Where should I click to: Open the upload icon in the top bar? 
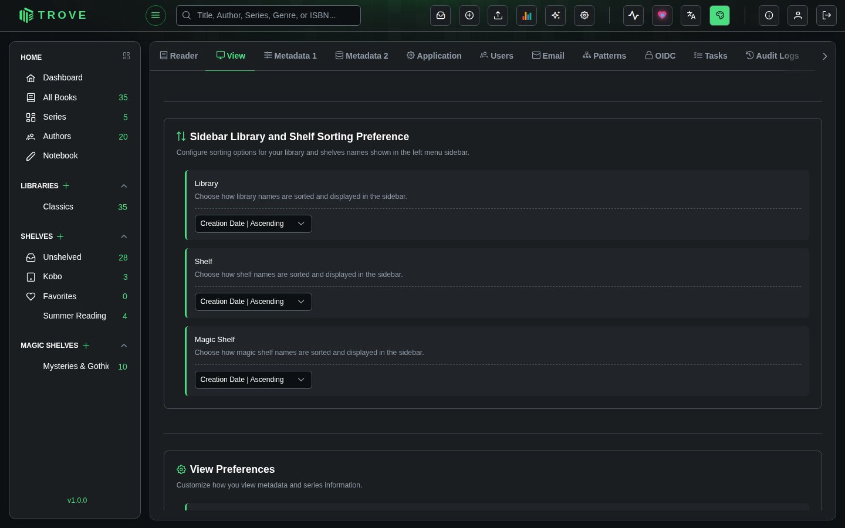pos(498,15)
